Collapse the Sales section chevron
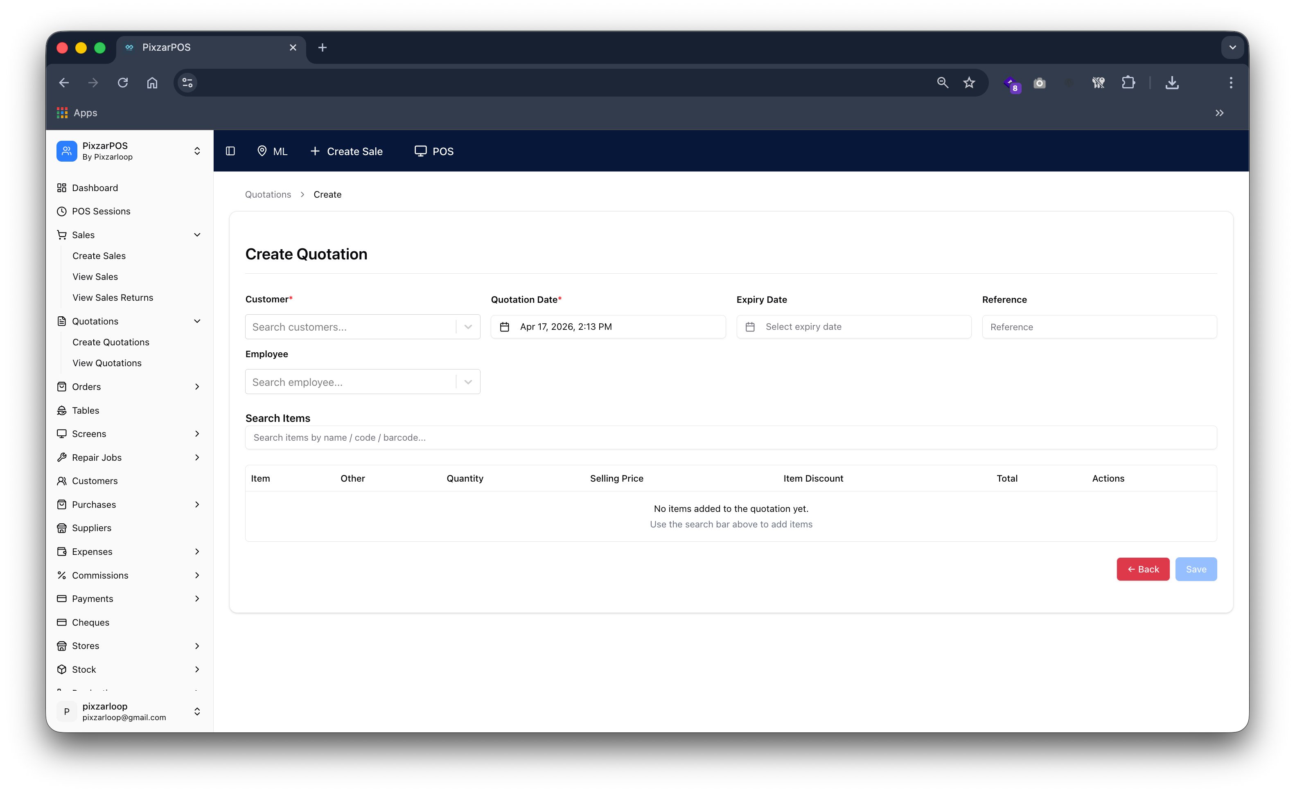This screenshot has height=793, width=1295. point(197,234)
